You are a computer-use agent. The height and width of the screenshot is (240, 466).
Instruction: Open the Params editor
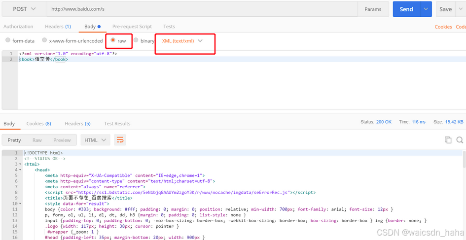click(373, 9)
